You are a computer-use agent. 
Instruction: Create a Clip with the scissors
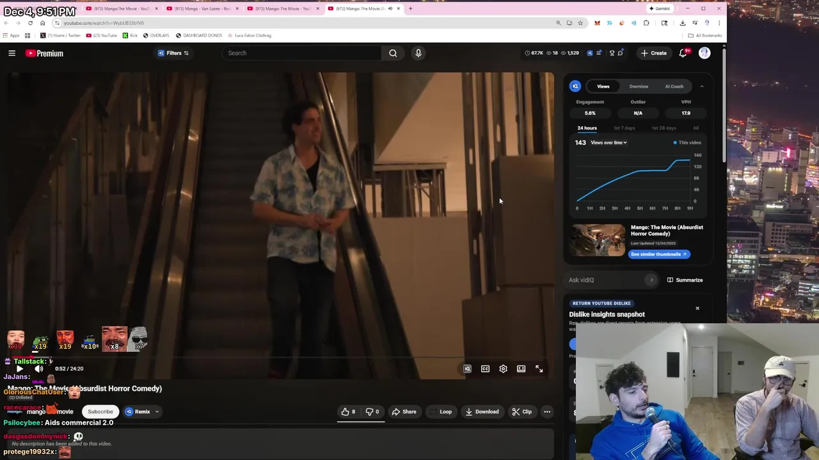(522, 411)
